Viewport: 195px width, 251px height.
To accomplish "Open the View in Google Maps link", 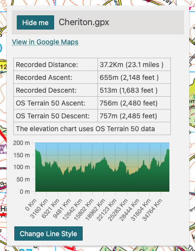I will coord(45,42).
